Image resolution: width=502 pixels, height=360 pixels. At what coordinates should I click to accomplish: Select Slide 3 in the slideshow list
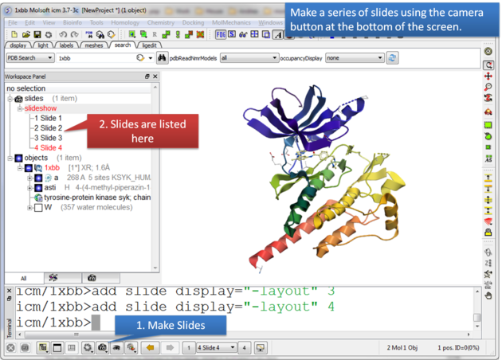tap(48, 138)
